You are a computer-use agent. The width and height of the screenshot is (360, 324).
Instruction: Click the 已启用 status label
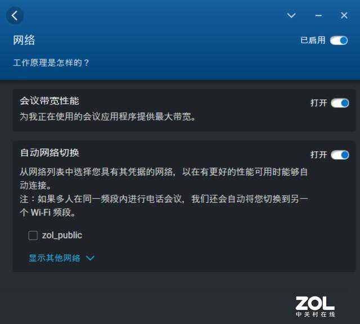coord(313,40)
